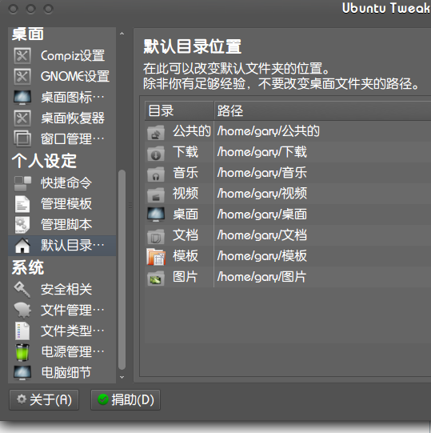431x433 pixels.
Task: Click the 音乐 headphones folder icon
Action: click(156, 174)
